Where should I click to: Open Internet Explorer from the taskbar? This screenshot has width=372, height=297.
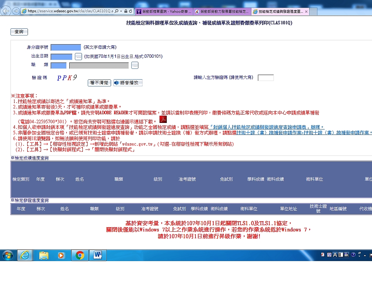coord(25,255)
